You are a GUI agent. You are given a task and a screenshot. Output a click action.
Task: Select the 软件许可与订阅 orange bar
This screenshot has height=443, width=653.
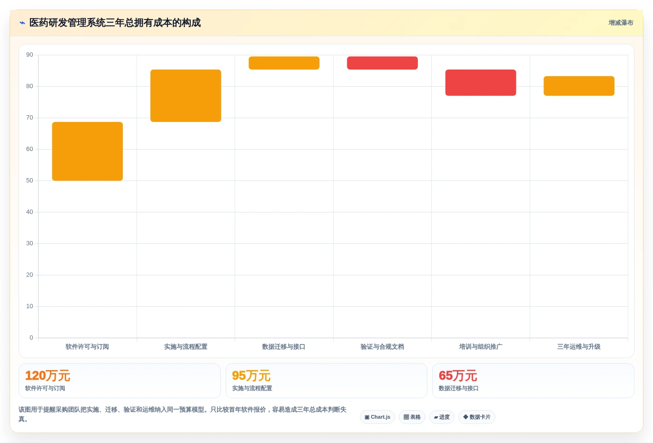pyautogui.click(x=88, y=151)
